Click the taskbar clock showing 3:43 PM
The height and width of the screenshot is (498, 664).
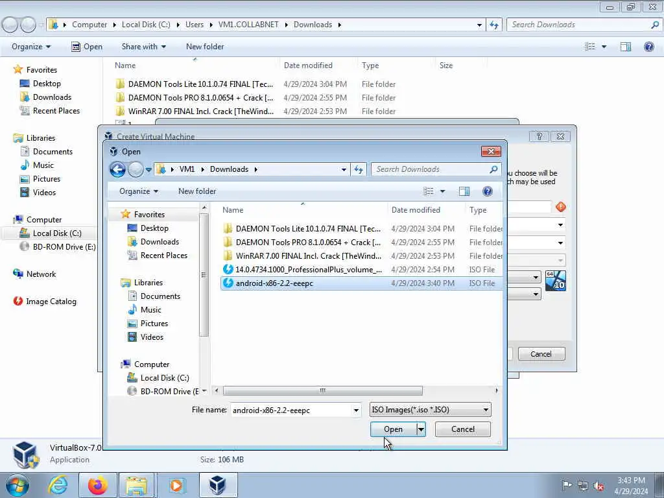[631, 486]
